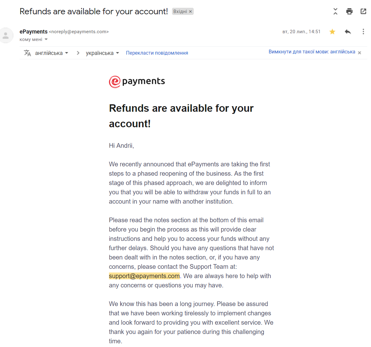Click the 'Вхідні' inbox label tag
Screen dimensions: 371x347
coord(180,11)
